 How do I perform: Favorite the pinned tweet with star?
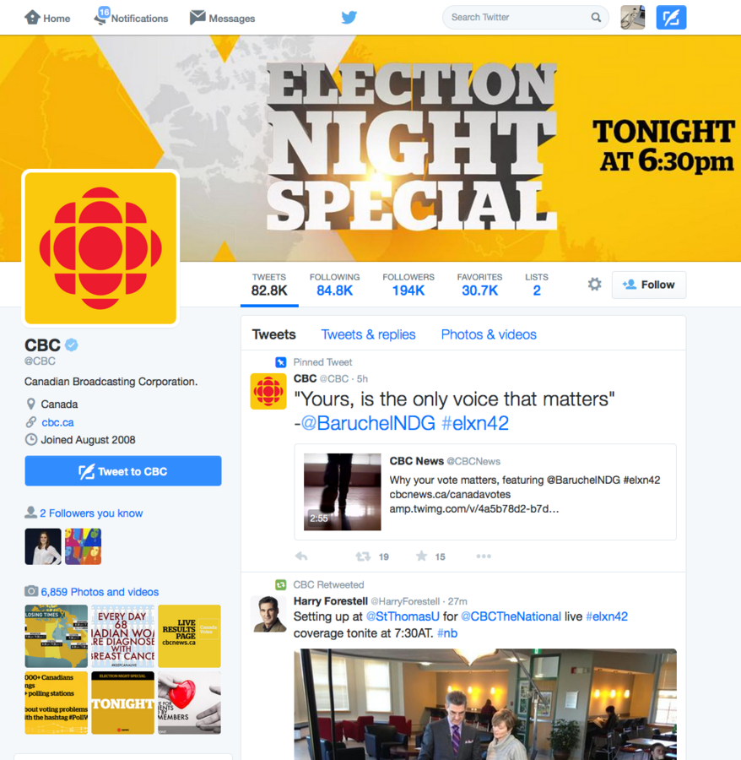(x=421, y=556)
